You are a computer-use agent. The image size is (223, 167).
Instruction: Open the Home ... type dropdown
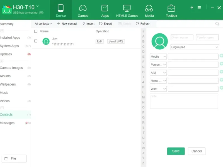(158, 81)
